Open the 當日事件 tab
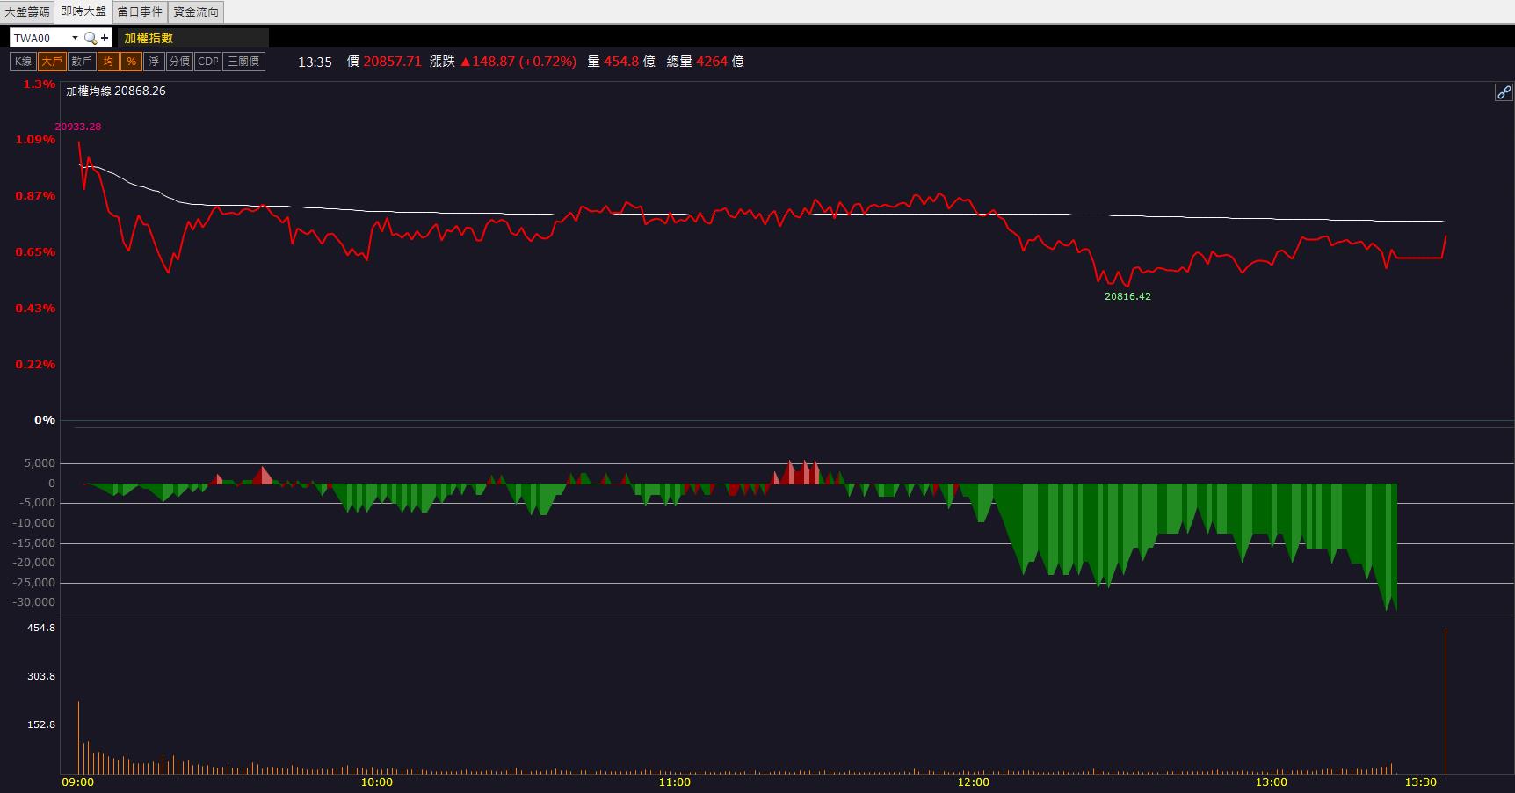The height and width of the screenshot is (793, 1515). [140, 11]
